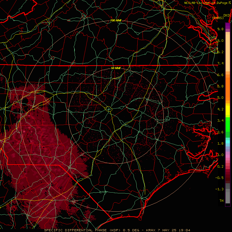This screenshot has width=232, height=232.
Task: Click the 50 NMI range ring label
Action: [116, 68]
